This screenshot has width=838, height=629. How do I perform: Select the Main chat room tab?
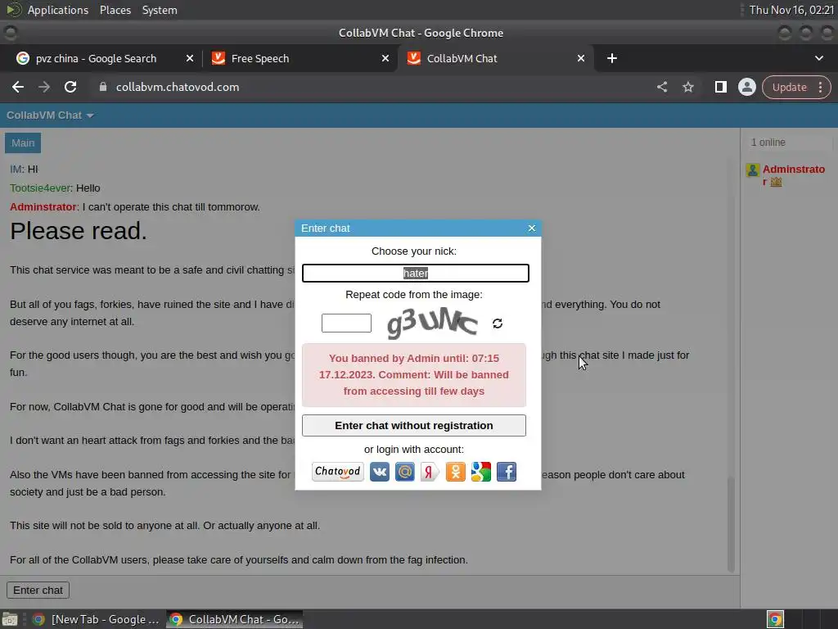coord(23,143)
